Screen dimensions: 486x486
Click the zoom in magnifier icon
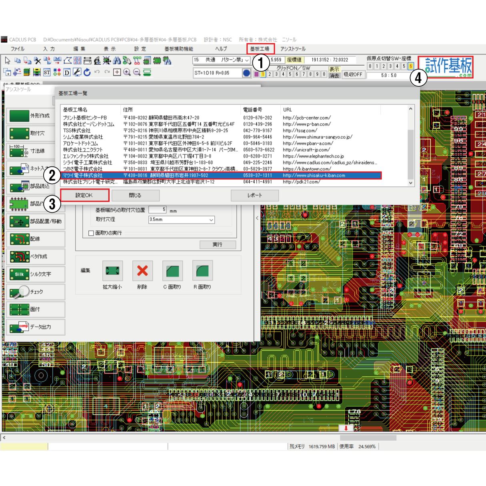[x=127, y=72]
